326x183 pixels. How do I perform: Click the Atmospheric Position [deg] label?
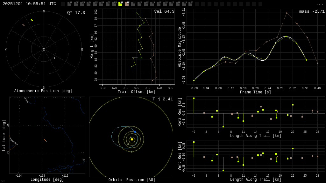(43, 91)
